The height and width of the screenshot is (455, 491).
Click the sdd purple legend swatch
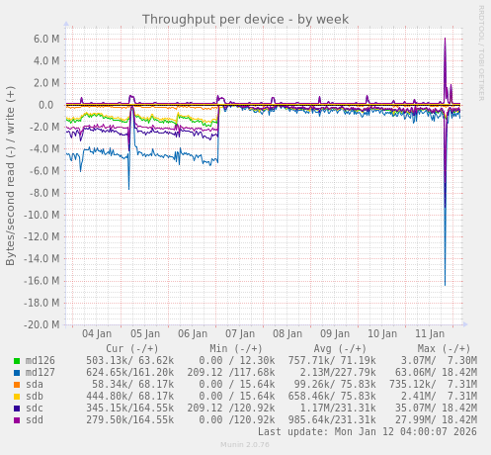(17, 420)
